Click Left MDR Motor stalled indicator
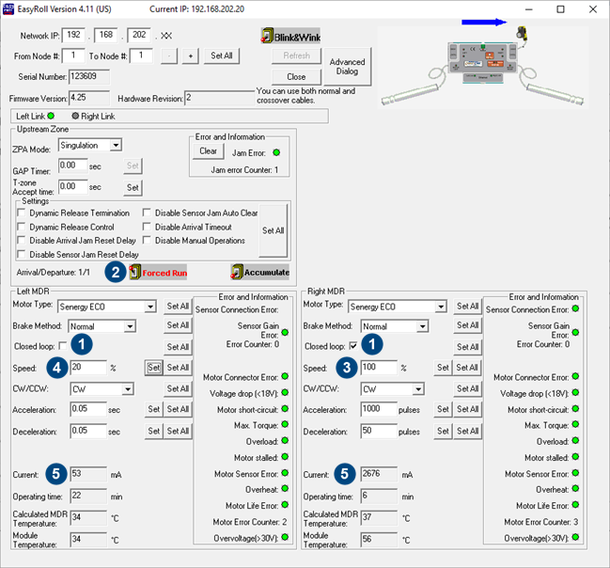The height and width of the screenshot is (568, 610). 285,457
